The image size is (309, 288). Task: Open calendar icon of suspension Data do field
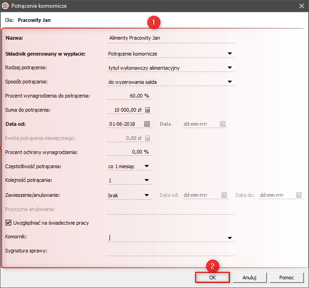tap(299, 195)
